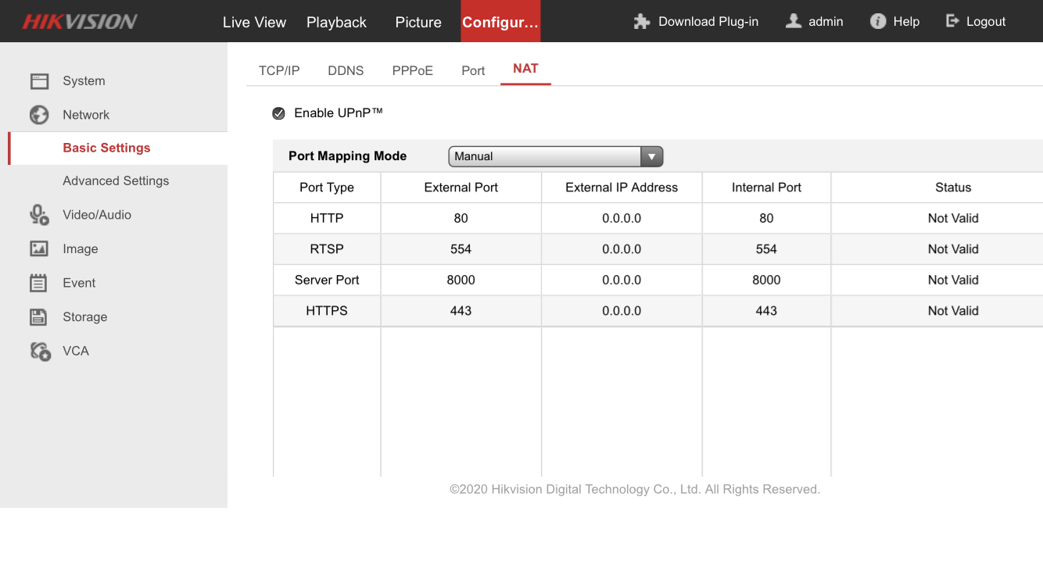Click the Port Mapping Mode dropdown arrow
This screenshot has width=1043, height=586.
[651, 156]
